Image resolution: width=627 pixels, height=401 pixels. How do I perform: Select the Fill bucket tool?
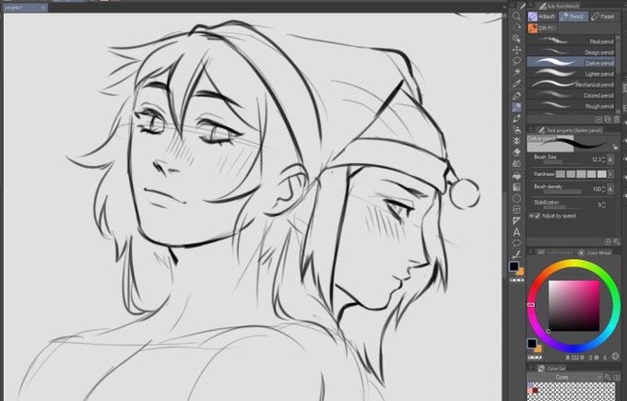point(516,176)
